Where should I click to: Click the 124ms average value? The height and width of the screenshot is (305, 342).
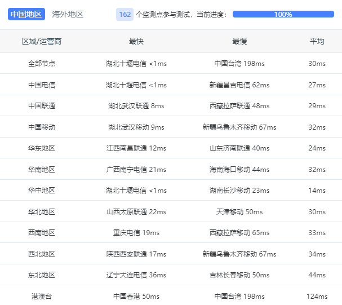(x=317, y=297)
